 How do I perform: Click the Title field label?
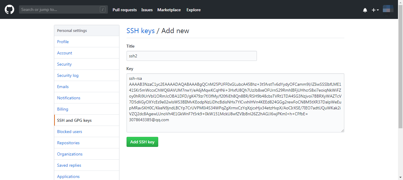coord(130,46)
